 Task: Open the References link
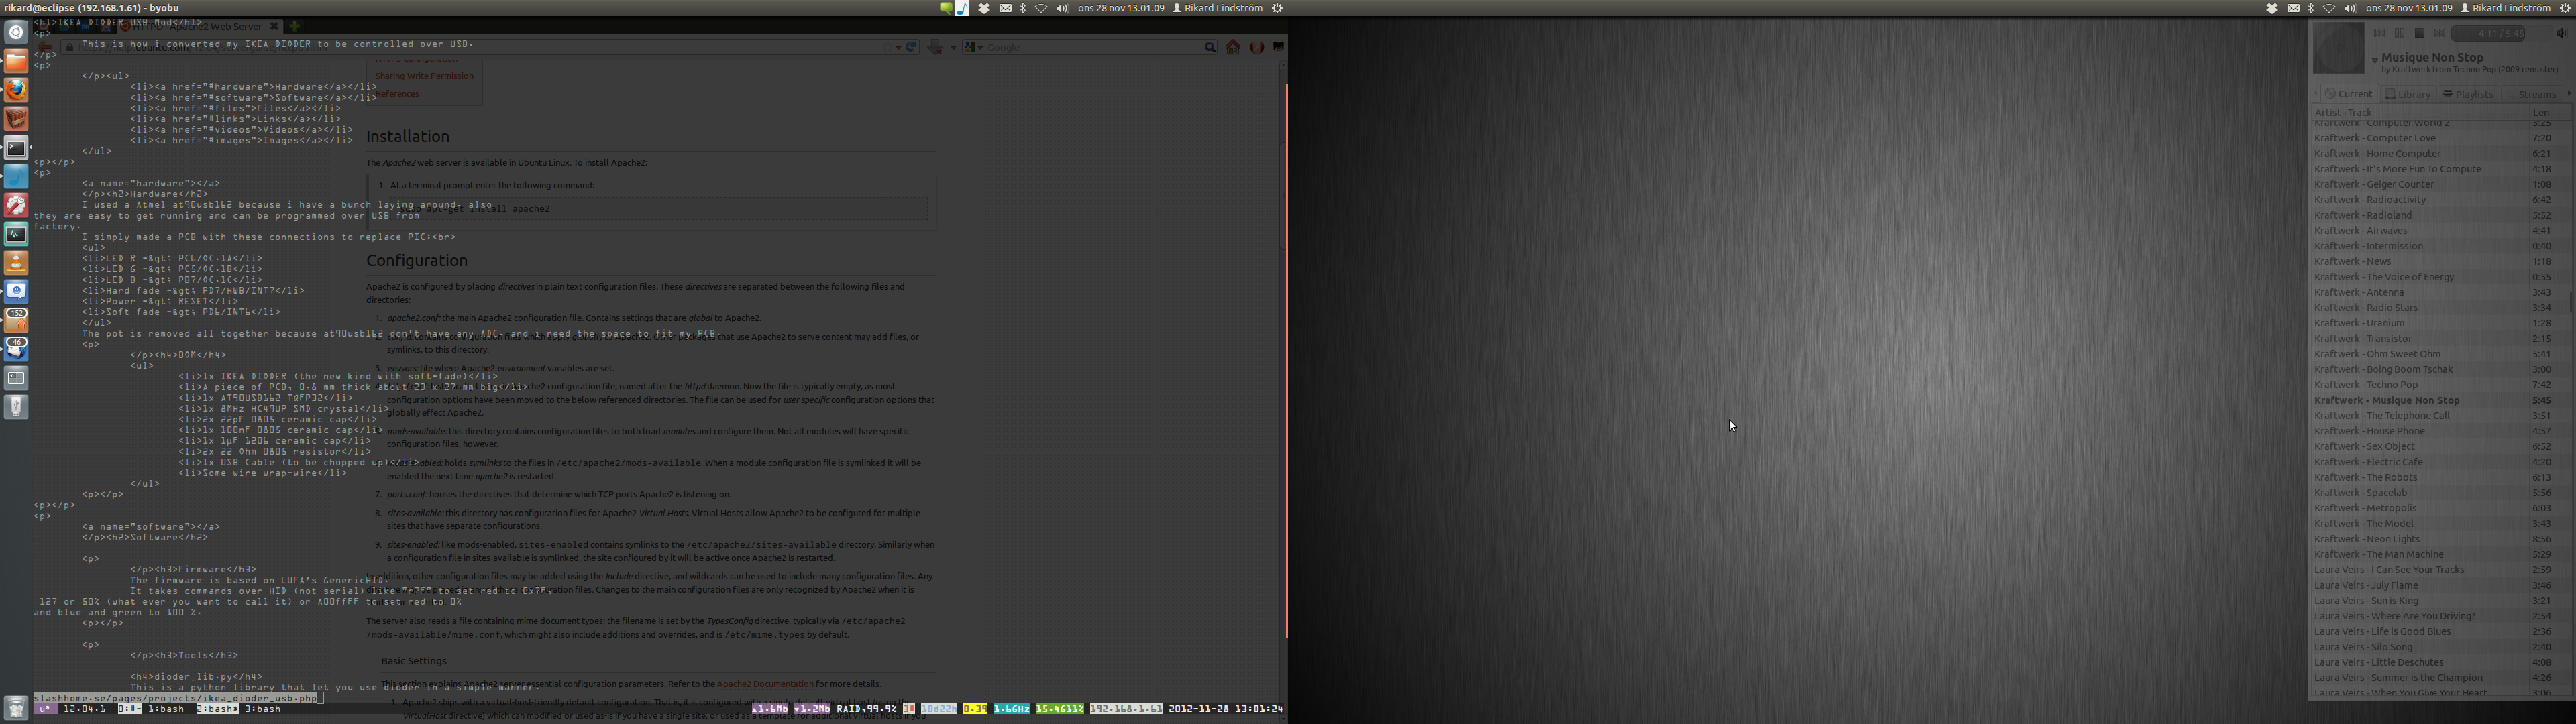[397, 94]
